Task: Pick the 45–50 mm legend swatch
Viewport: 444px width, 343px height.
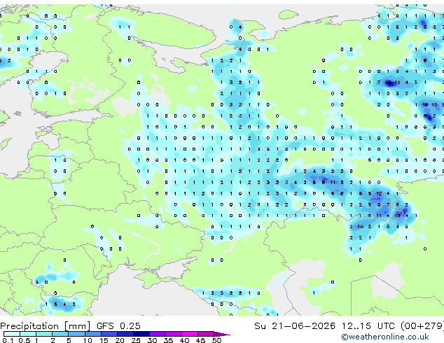Action: pos(206,334)
